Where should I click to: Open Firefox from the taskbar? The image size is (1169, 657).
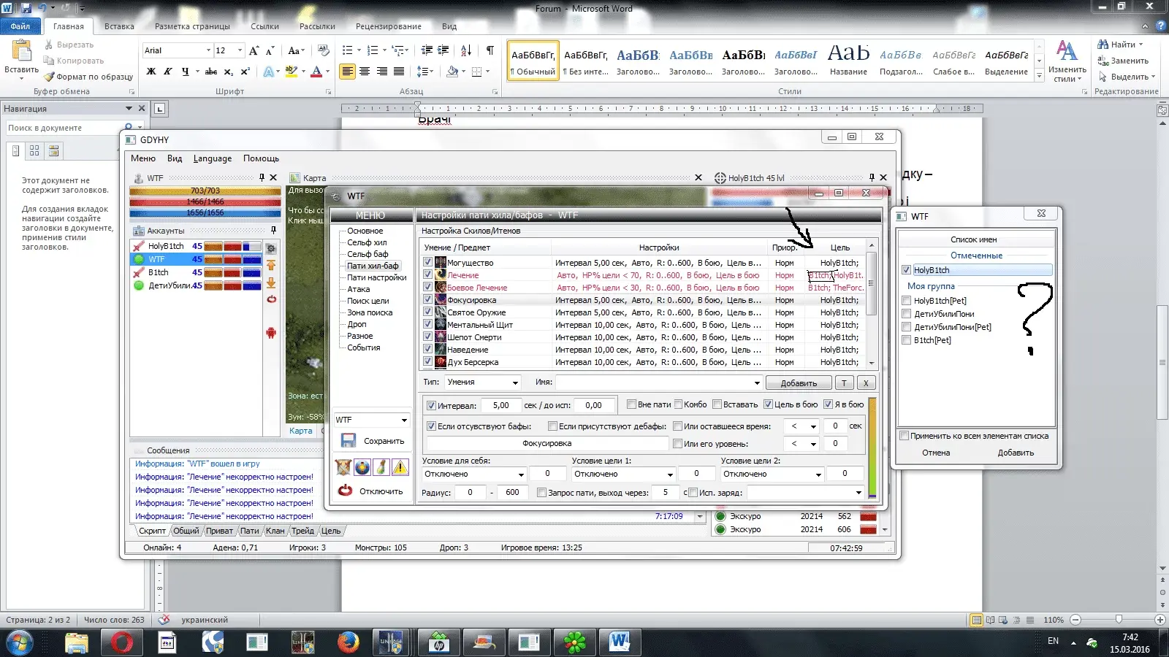coord(349,642)
